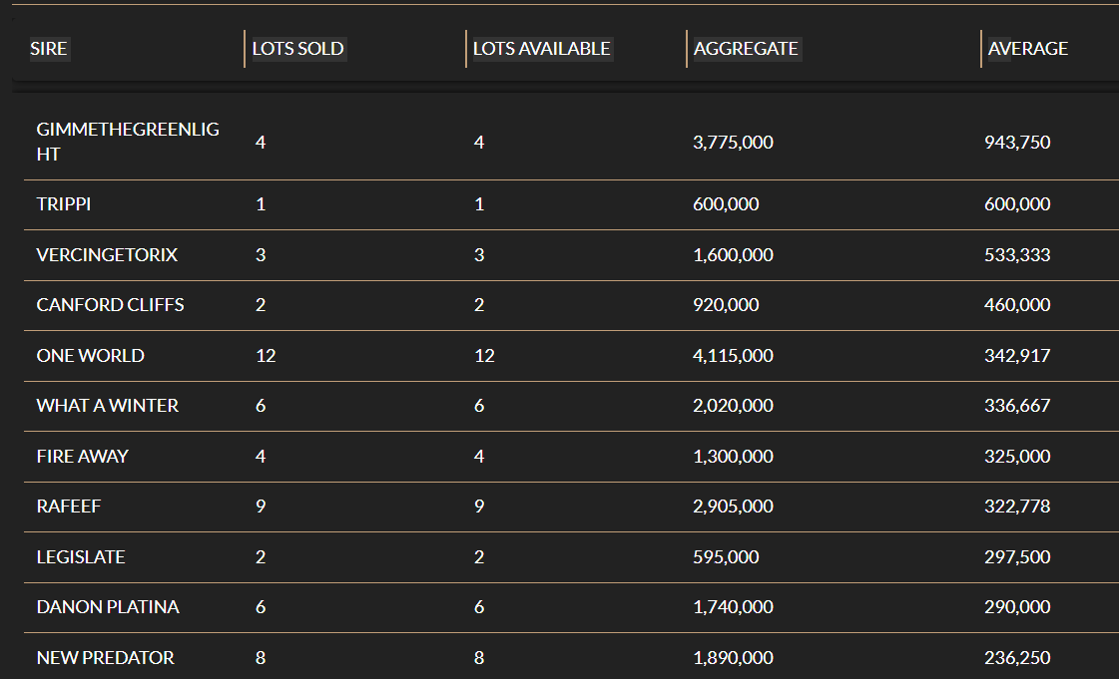Sort table by SIRE column header
The height and width of the screenshot is (679, 1119).
coord(49,49)
